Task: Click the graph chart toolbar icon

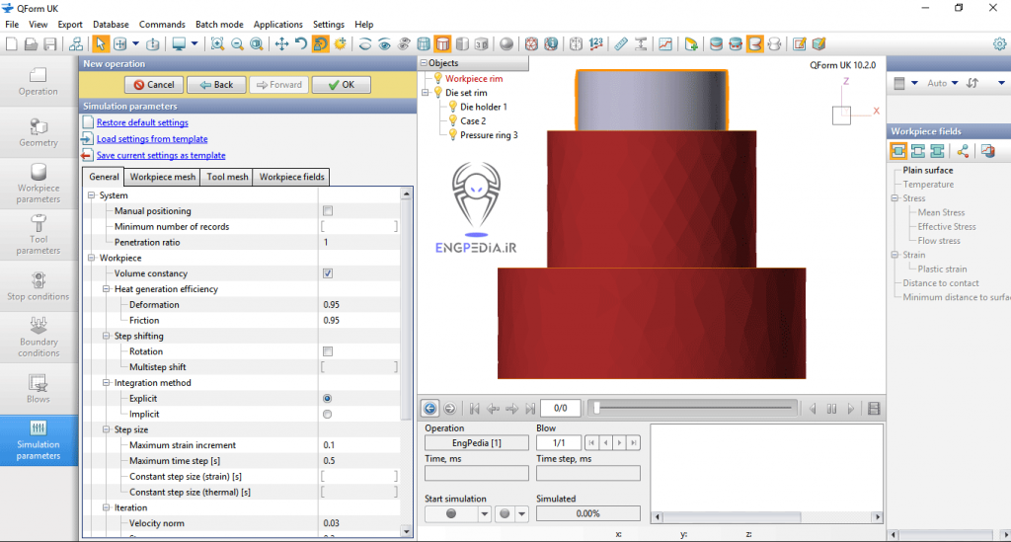Action: (666, 43)
